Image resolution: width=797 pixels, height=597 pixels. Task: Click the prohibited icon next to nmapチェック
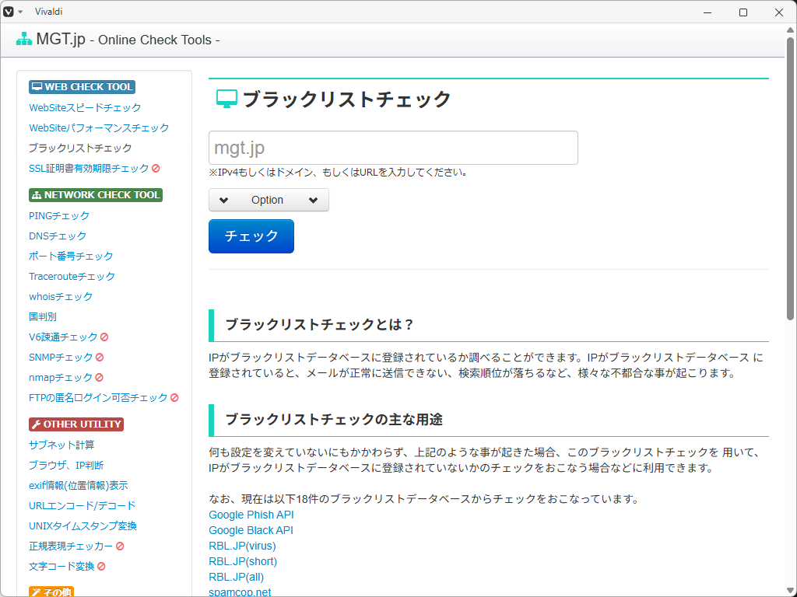[100, 377]
